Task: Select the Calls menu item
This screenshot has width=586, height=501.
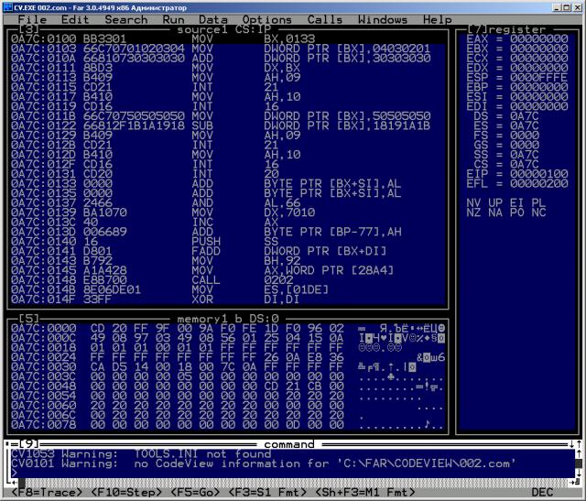Action: (325, 19)
